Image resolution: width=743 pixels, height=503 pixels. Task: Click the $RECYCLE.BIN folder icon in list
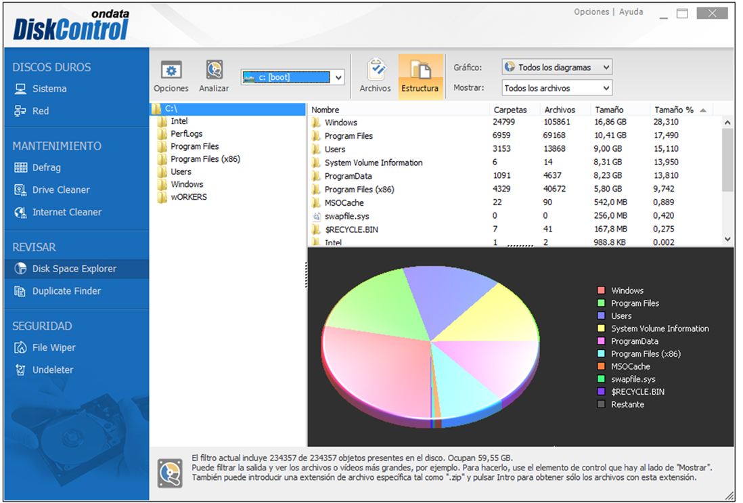317,229
